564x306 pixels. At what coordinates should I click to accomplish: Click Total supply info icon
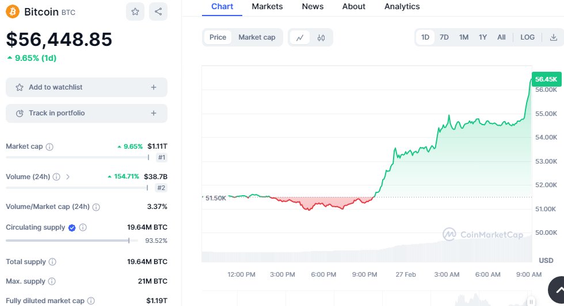(x=52, y=262)
